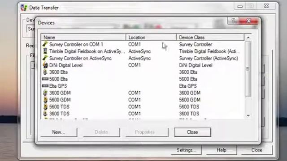Minimize the Data Transfer window
The width and height of the screenshot is (287, 161).
tap(240, 7)
